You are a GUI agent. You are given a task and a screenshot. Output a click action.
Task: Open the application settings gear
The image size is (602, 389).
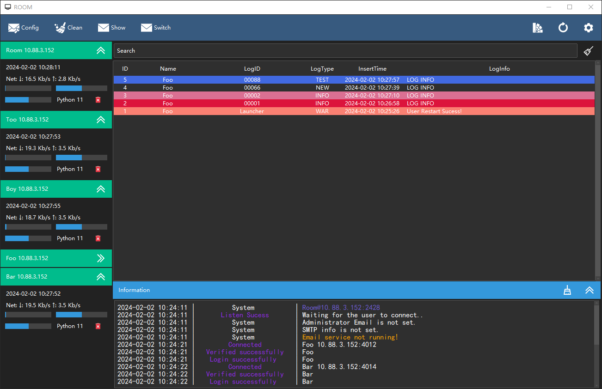(x=588, y=28)
